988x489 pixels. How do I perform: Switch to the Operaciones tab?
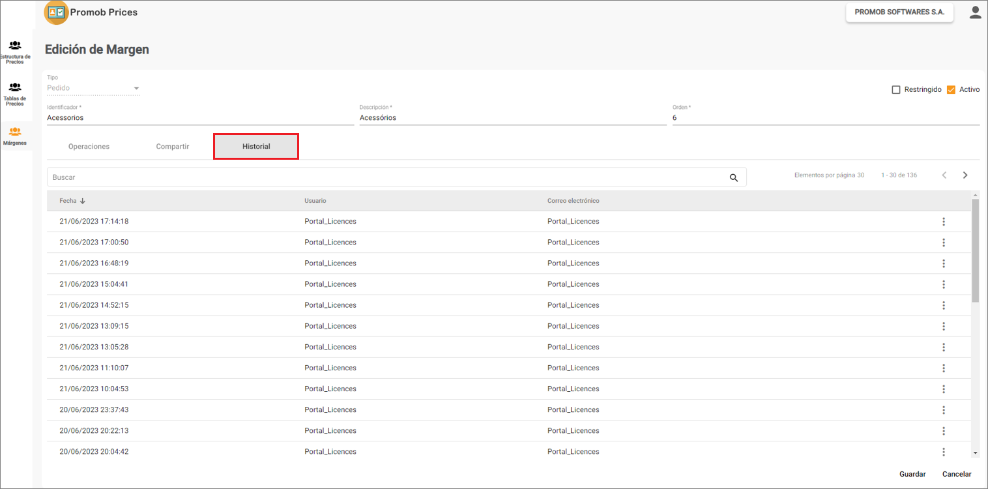[x=89, y=147]
